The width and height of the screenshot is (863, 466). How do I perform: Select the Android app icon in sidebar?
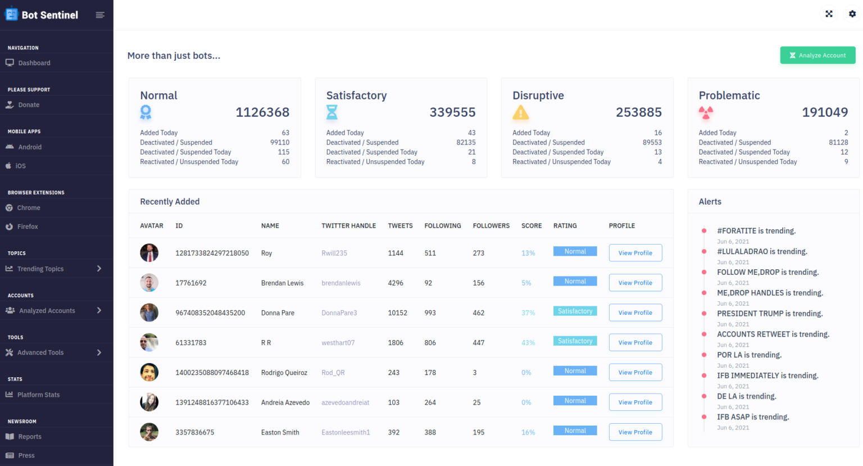(x=10, y=146)
